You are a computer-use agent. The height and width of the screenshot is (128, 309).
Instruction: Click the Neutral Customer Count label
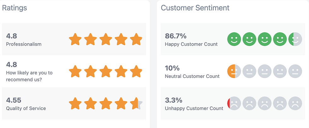pos(192,76)
